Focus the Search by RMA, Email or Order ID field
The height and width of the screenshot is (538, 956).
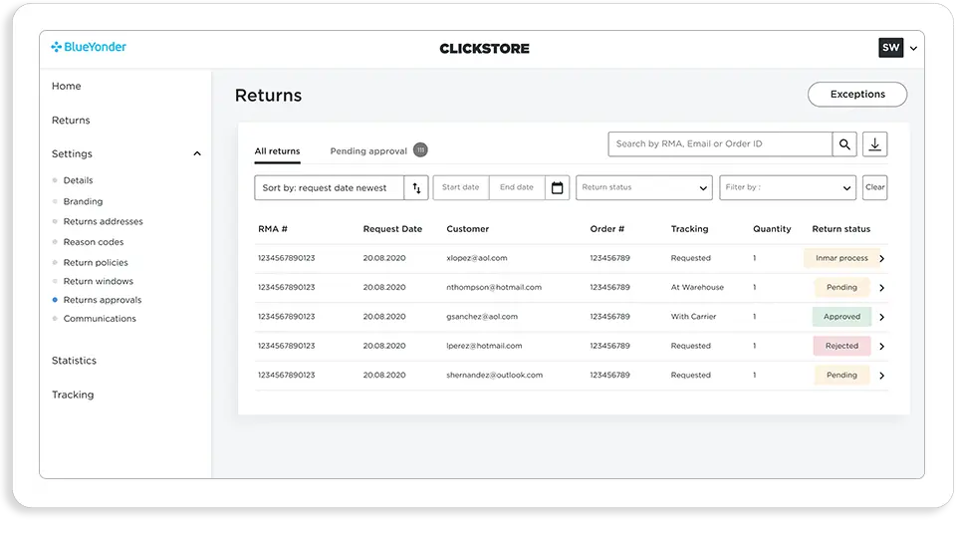[720, 144]
